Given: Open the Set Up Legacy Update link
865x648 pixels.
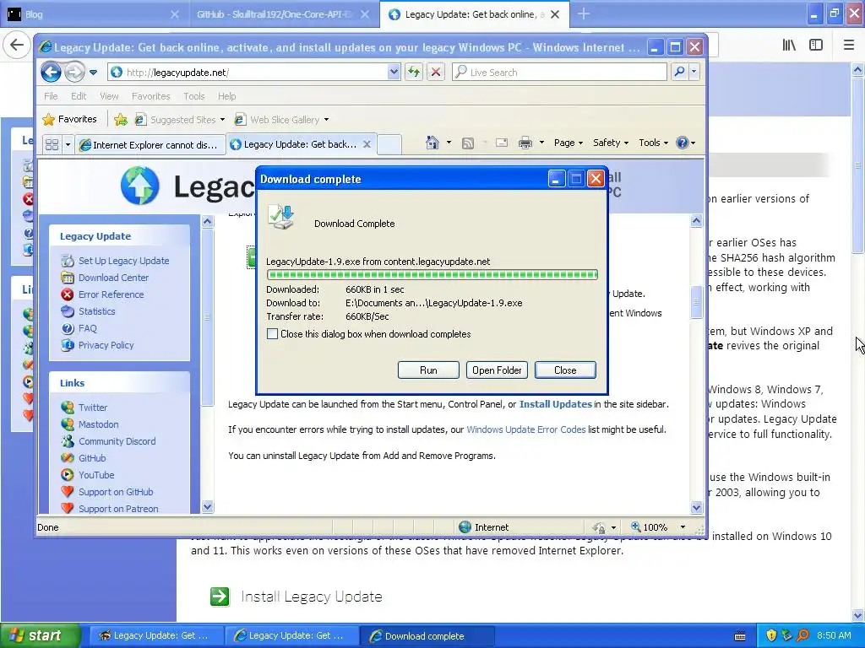Looking at the screenshot, I should tap(123, 261).
